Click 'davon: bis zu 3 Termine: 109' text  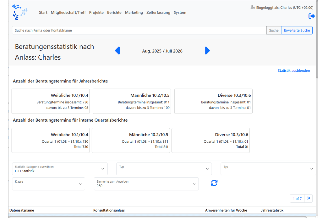click(x=148, y=108)
